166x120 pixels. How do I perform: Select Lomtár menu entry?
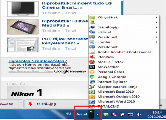click(123, 42)
